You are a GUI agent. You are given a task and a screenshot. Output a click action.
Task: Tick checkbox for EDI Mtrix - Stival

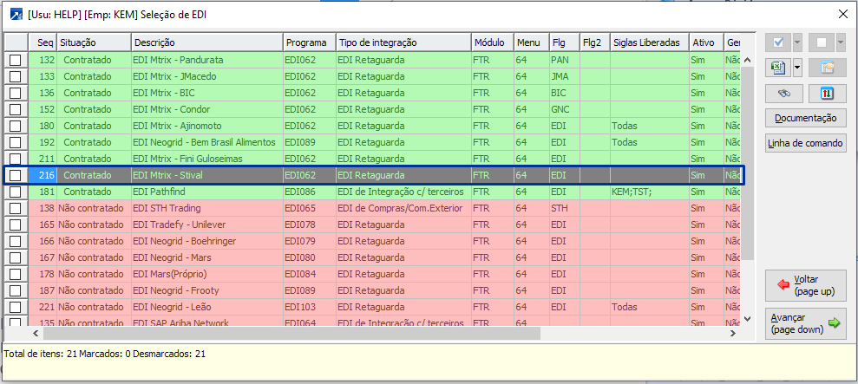tap(16, 176)
